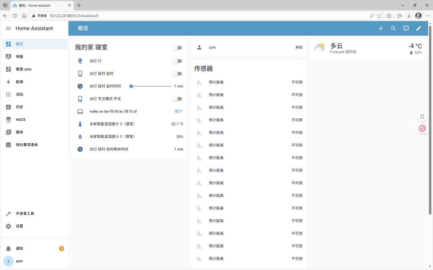Go to the browser home page
Viewport: 433px width, 270px height.
24,16
